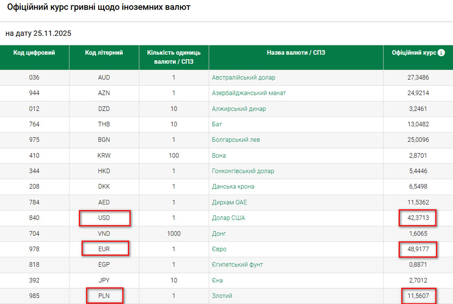Open the Злотий currency link
This screenshot has width=453, height=304.
tap(222, 296)
